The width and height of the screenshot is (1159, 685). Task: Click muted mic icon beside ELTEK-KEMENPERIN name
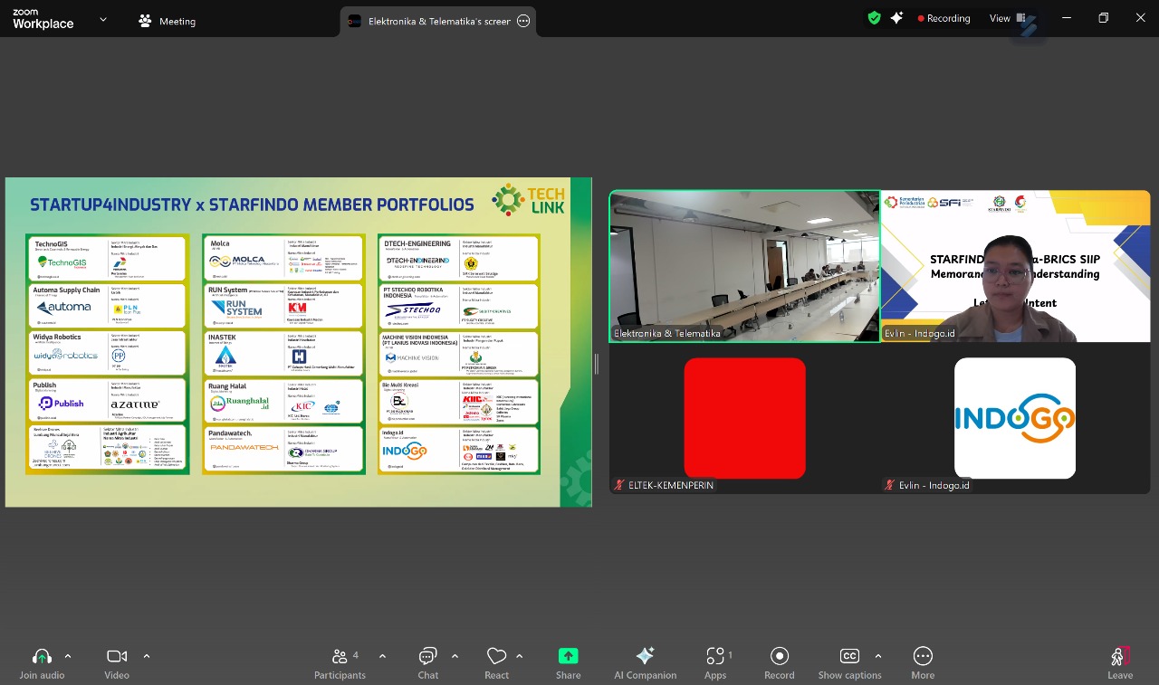(619, 486)
